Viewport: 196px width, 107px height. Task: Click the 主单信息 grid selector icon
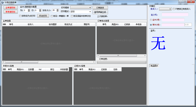pos(4,24)
